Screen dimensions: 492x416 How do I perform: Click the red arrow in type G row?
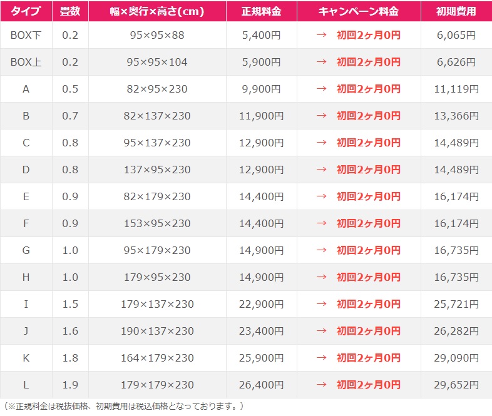[x=321, y=250]
